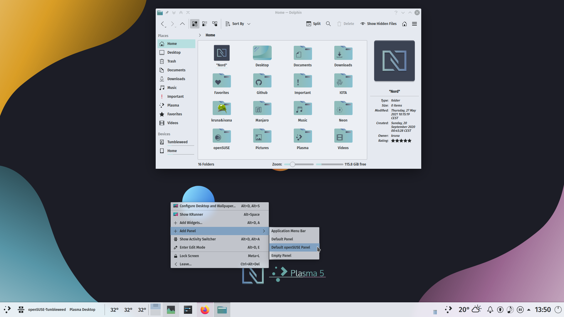Image resolution: width=564 pixels, height=317 pixels.
Task: Switch to Details tree view mode
Action: [215, 24]
